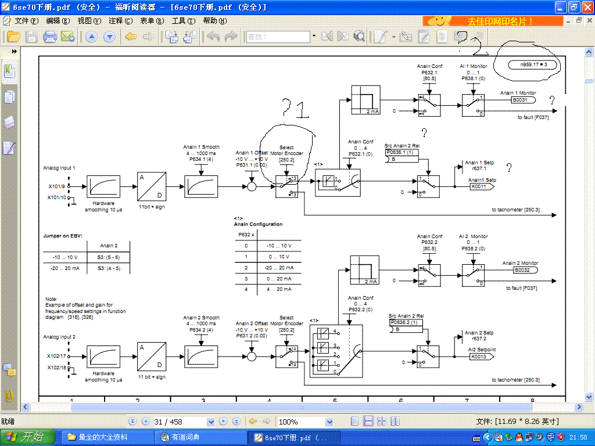Switch to facing pages layout
Image resolution: width=595 pixels, height=446 pixels.
395,422
